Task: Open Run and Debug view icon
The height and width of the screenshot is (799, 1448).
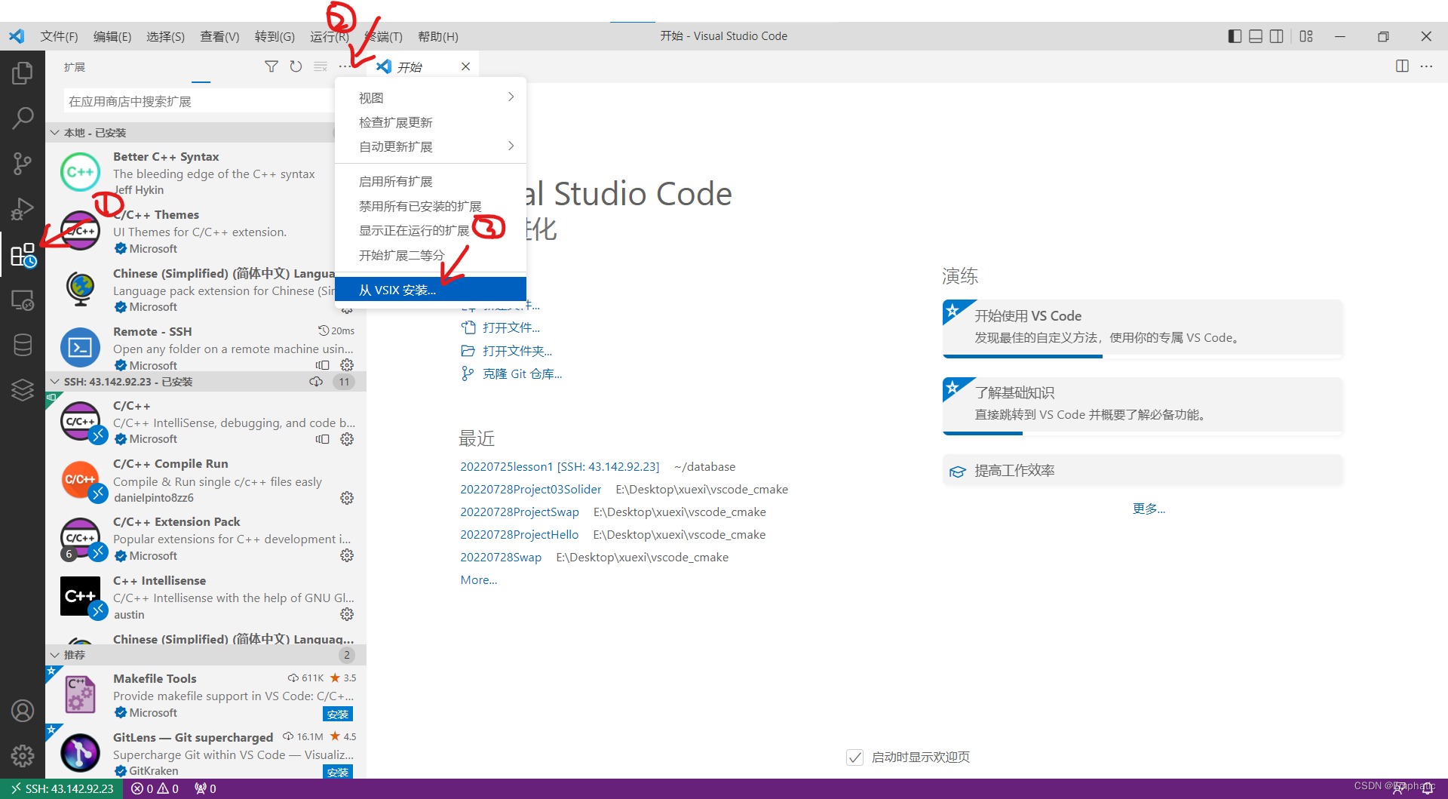Action: (x=23, y=208)
